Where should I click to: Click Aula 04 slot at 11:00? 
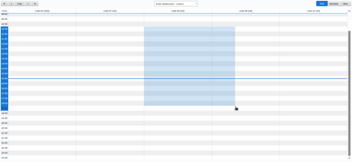(42, 34)
